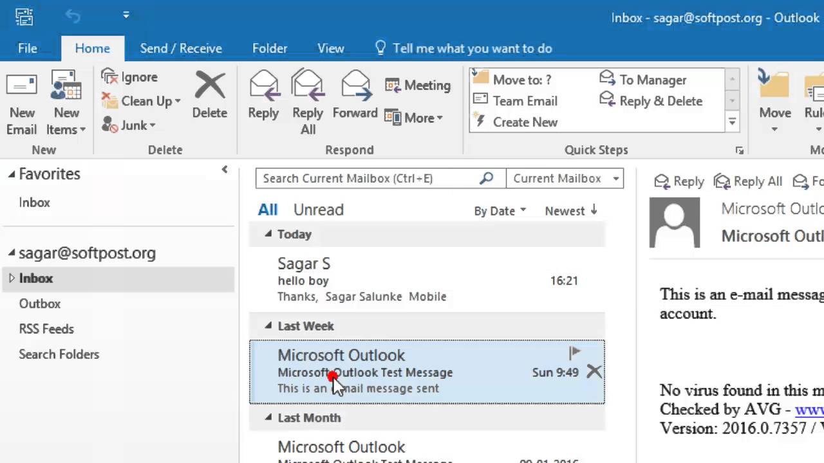Click Create New in Quick Steps

[x=525, y=122]
